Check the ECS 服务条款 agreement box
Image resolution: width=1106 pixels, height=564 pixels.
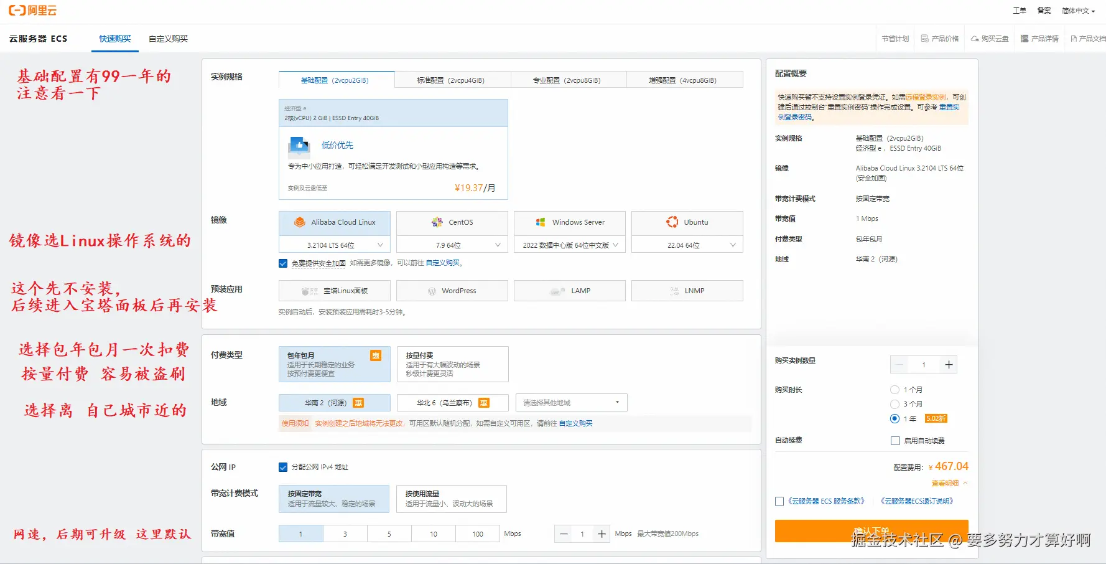pos(779,501)
